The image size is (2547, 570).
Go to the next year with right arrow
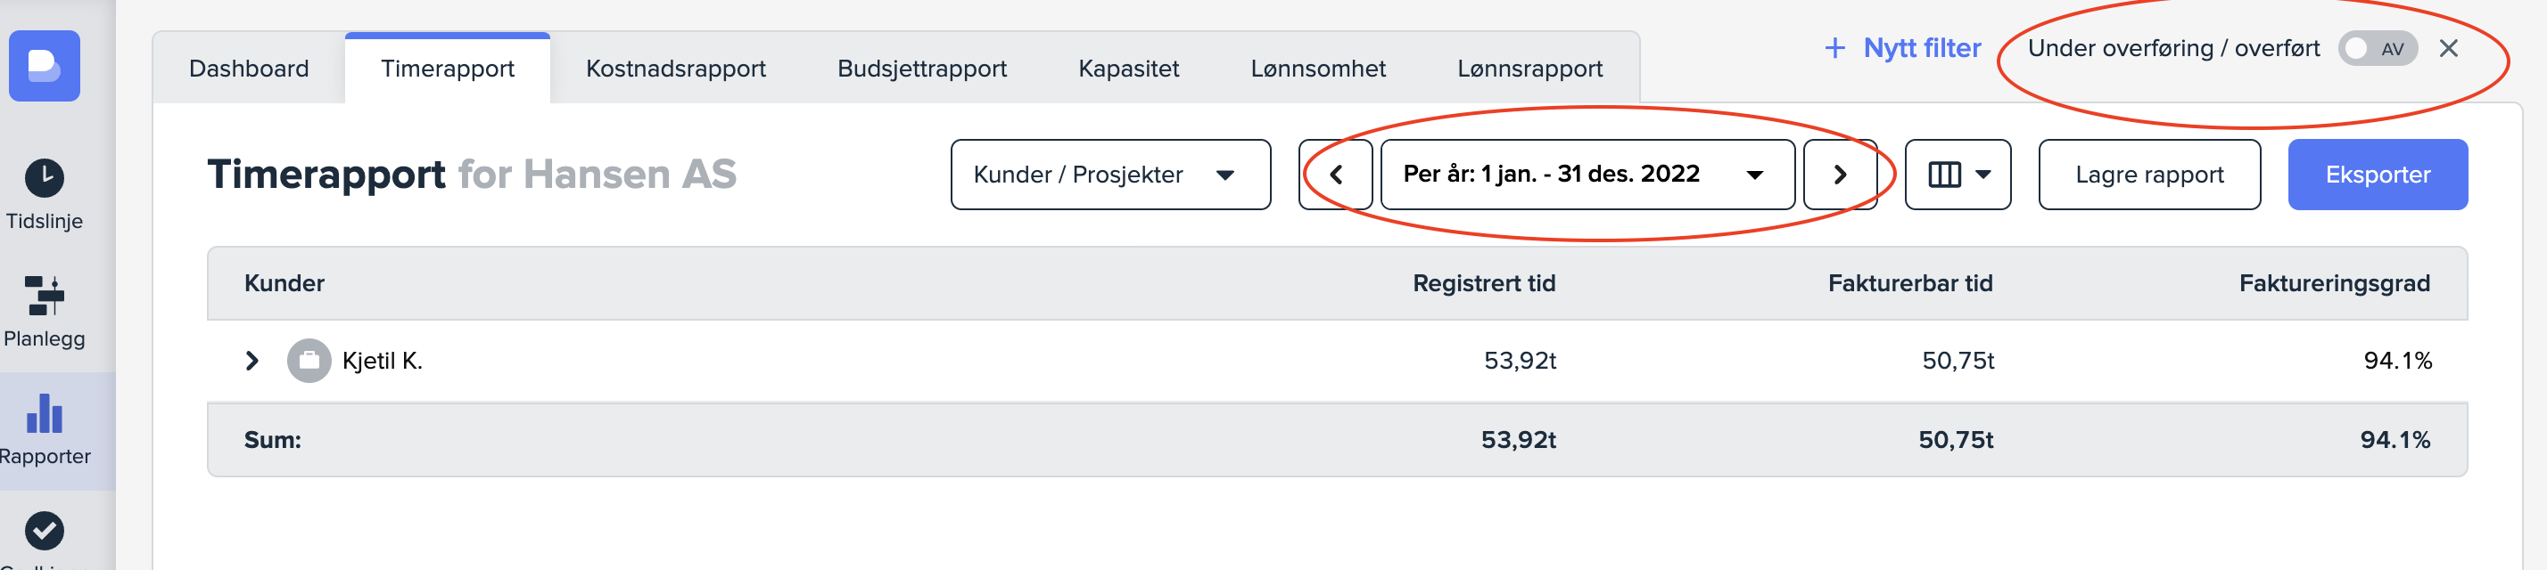[x=1839, y=175]
